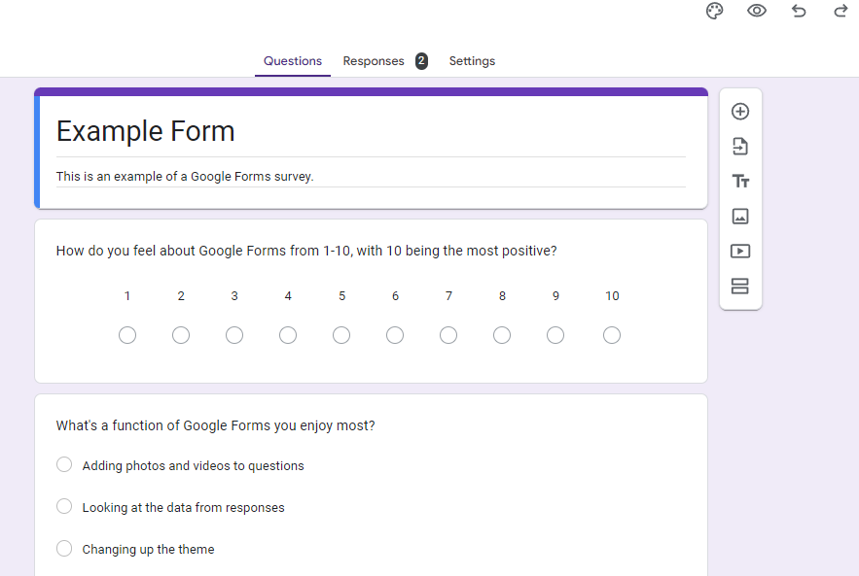859x576 pixels.
Task: Choose 'Adding photos and videos to questions'
Action: [x=64, y=465]
